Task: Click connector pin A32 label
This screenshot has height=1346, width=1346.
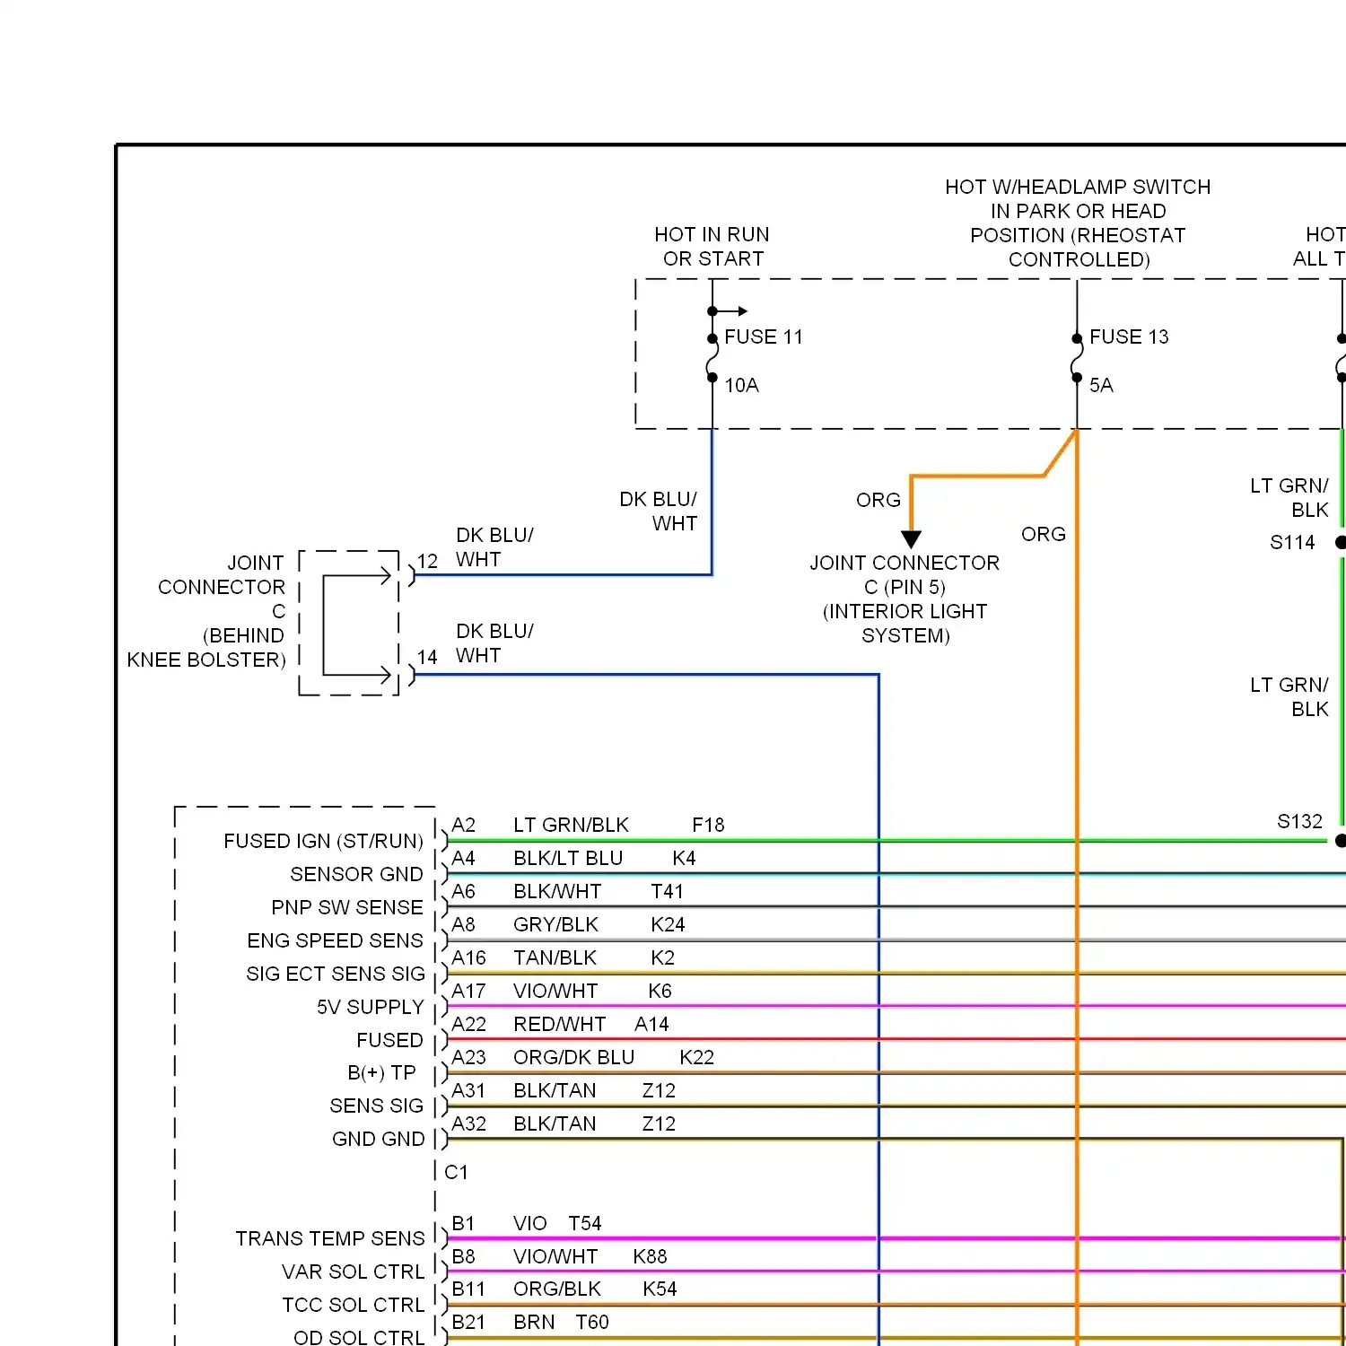Action: [468, 1123]
